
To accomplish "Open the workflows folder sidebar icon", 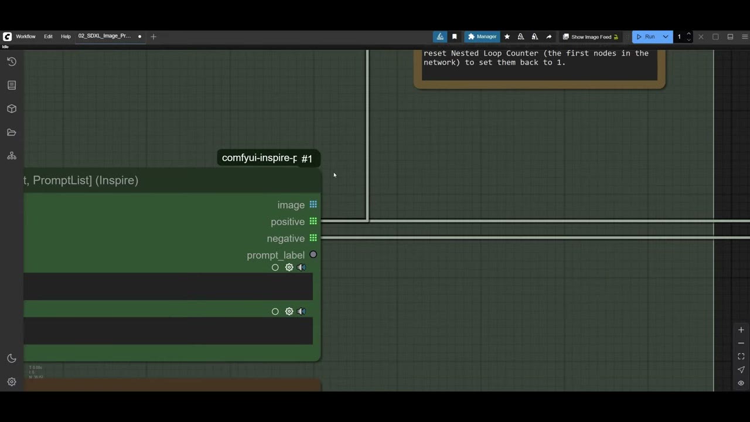I will 12,132.
